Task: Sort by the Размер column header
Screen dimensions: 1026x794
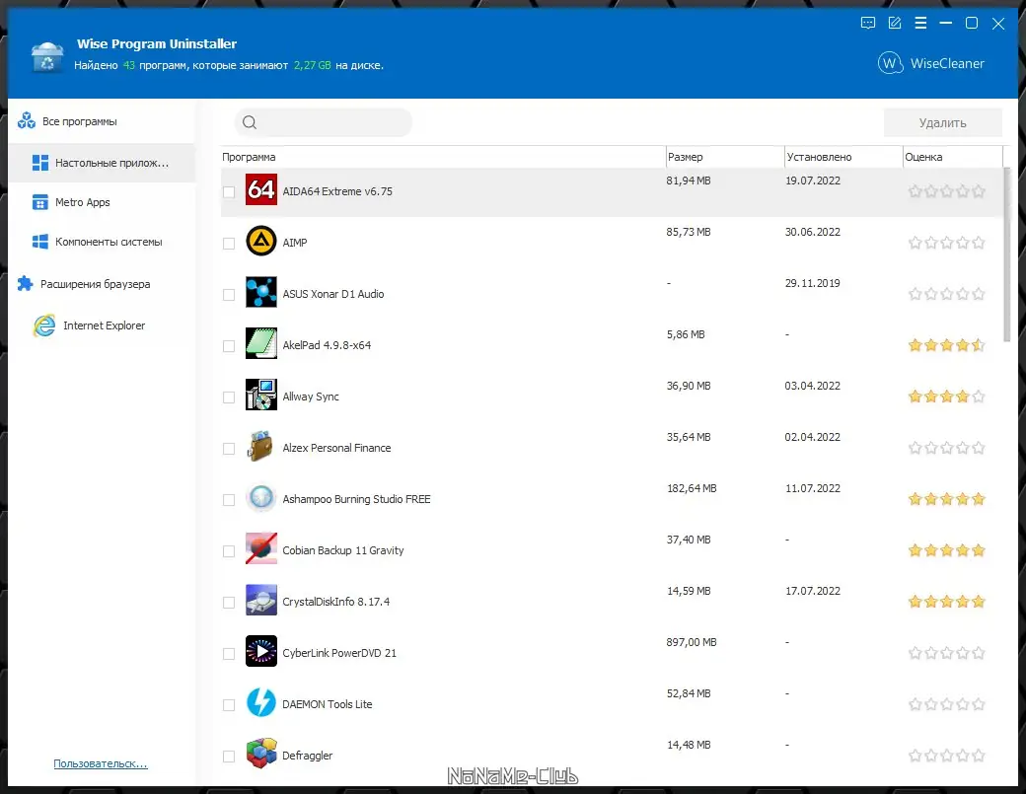Action: point(725,157)
